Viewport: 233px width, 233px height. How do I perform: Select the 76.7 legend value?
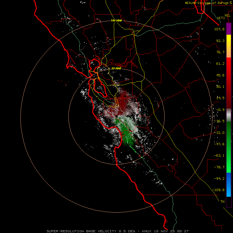pyautogui.click(x=220, y=52)
